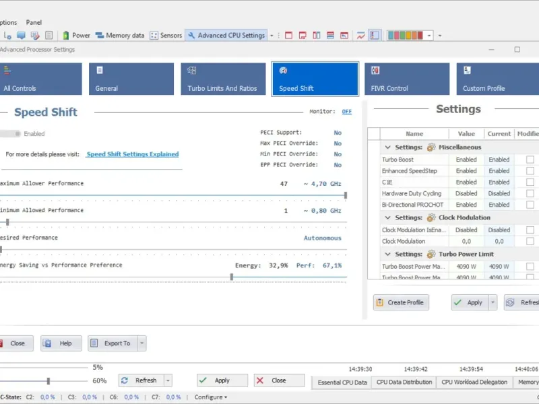539x404 pixels.
Task: Click the red cascade window layout icon
Action: point(344,36)
